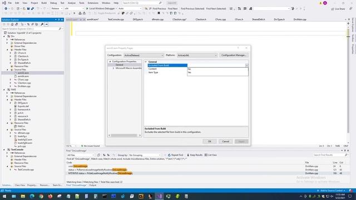Click the Configuration Manager button

[234, 56]
